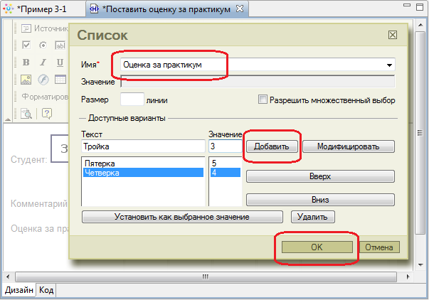The image size is (429, 300).
Task: Select the radio button widget tool
Action: point(43,45)
